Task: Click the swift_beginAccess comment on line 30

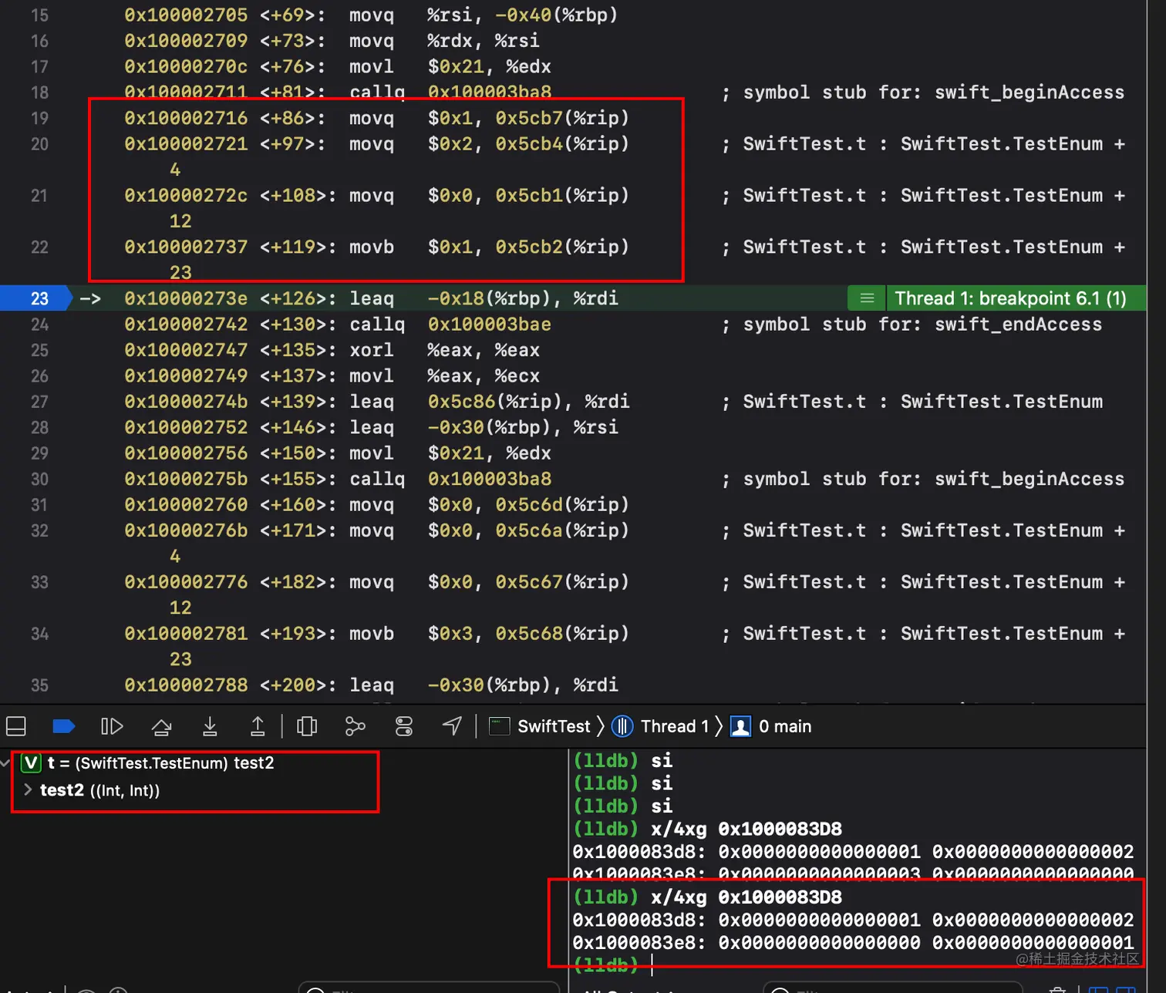Action: tap(924, 479)
